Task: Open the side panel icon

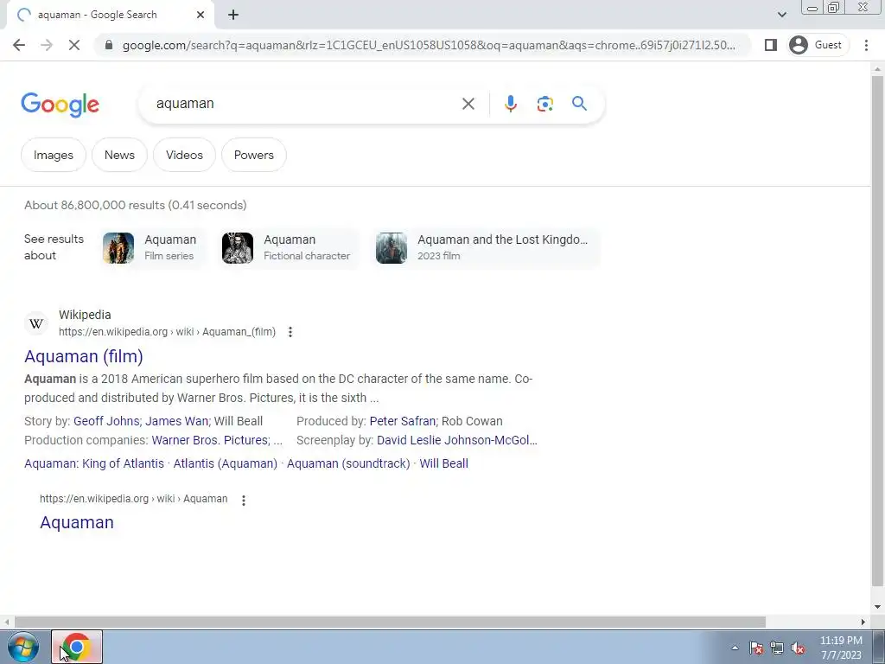Action: pos(770,45)
